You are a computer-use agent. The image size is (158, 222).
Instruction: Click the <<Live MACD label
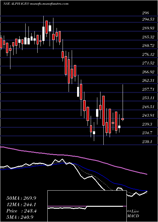pyautogui.click(x=133, y=214)
